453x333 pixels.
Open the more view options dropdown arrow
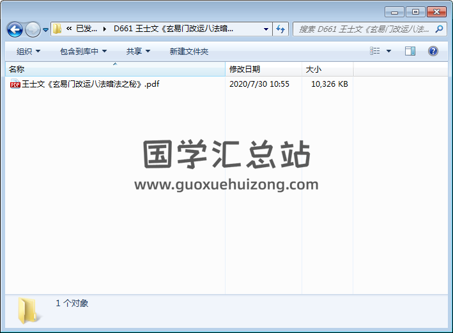(x=389, y=51)
